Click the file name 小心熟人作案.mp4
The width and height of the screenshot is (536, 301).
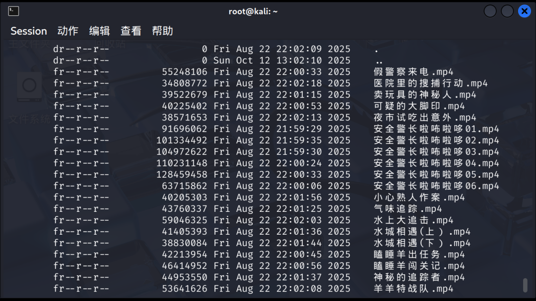[419, 198]
